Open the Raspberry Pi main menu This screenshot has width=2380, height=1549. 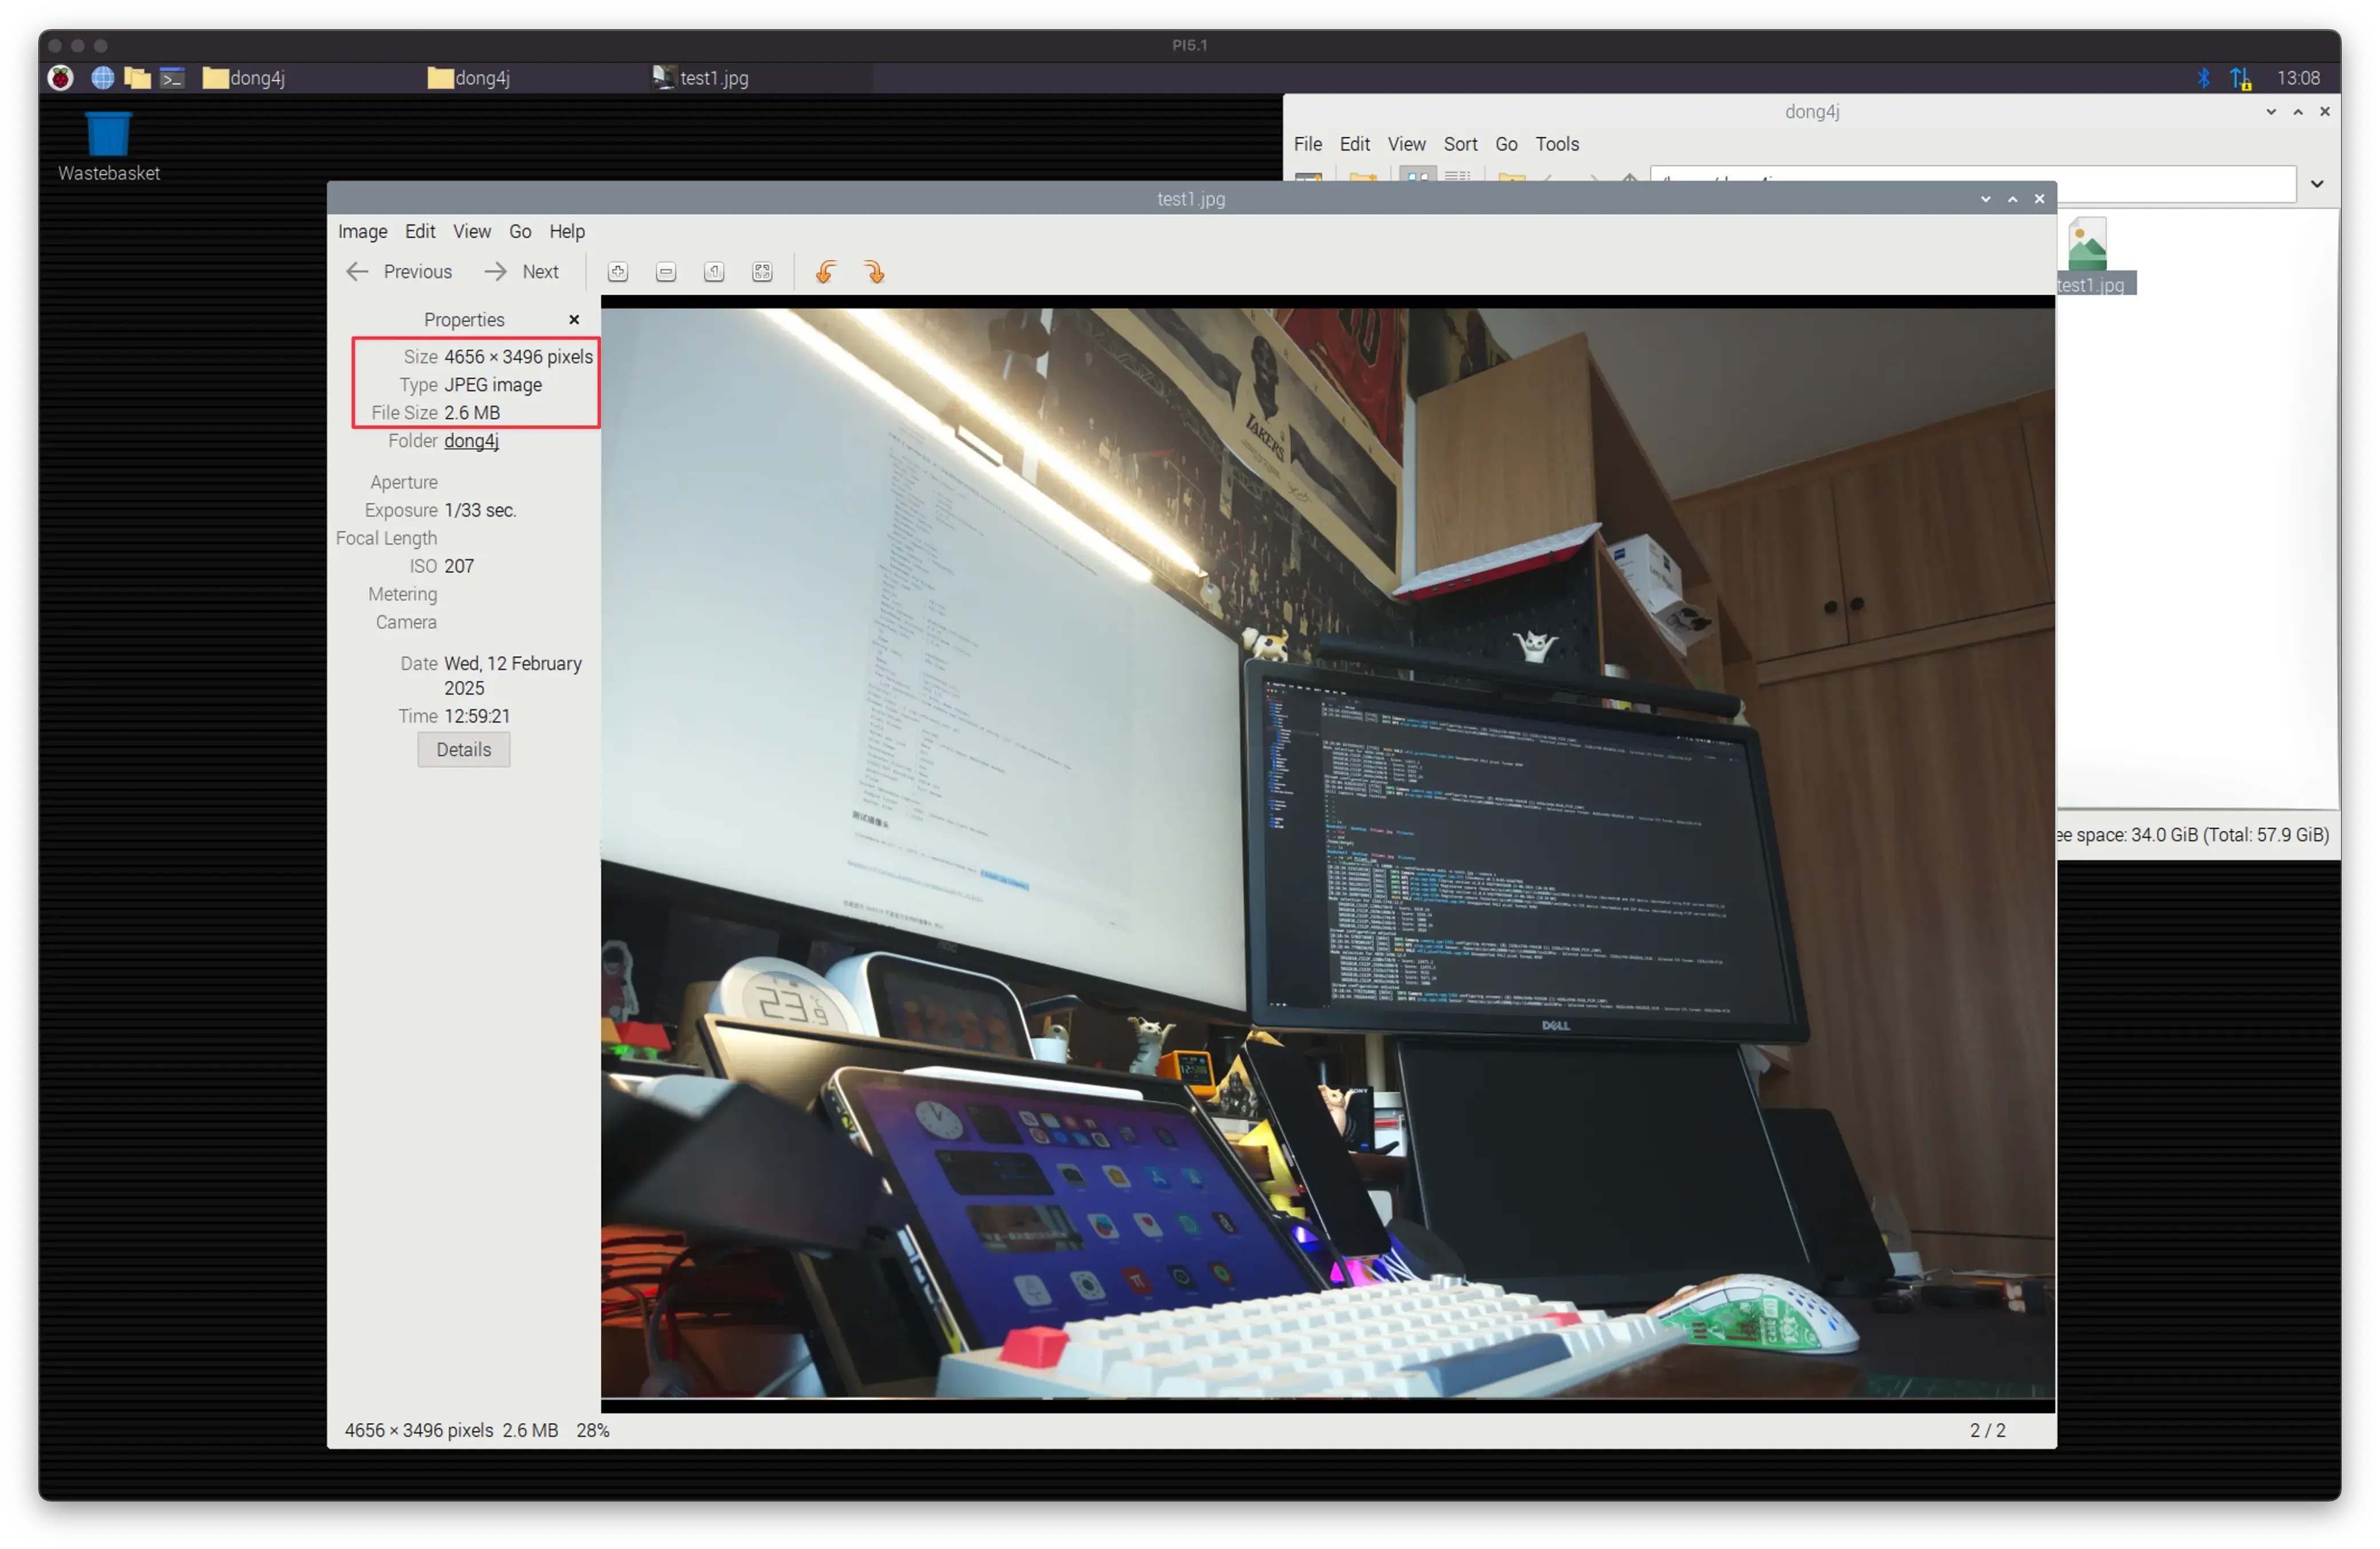[61, 78]
